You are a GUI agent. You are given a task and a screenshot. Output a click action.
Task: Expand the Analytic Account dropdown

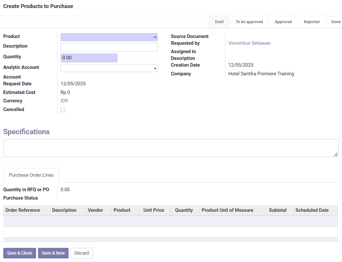point(109,68)
